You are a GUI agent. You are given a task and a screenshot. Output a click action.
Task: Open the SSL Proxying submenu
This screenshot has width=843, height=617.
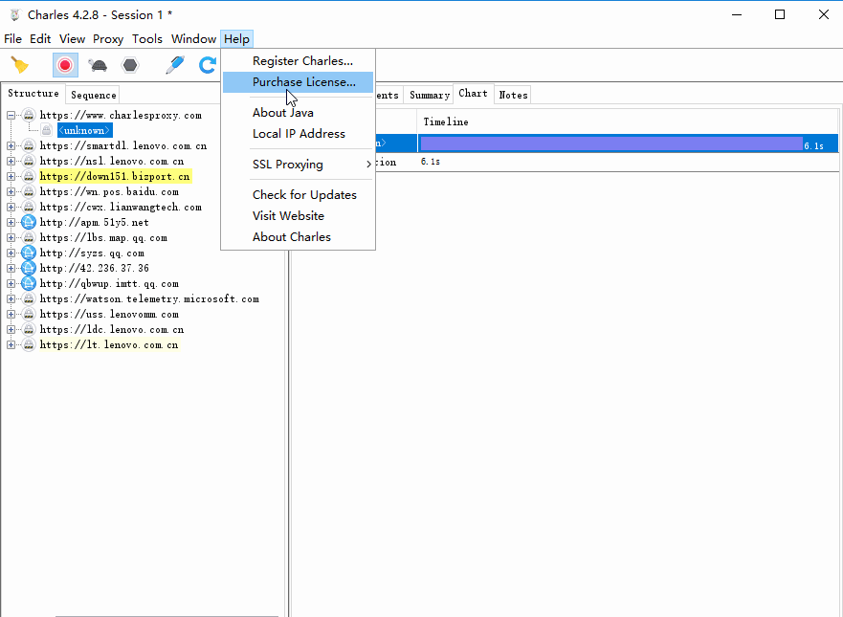(298, 164)
